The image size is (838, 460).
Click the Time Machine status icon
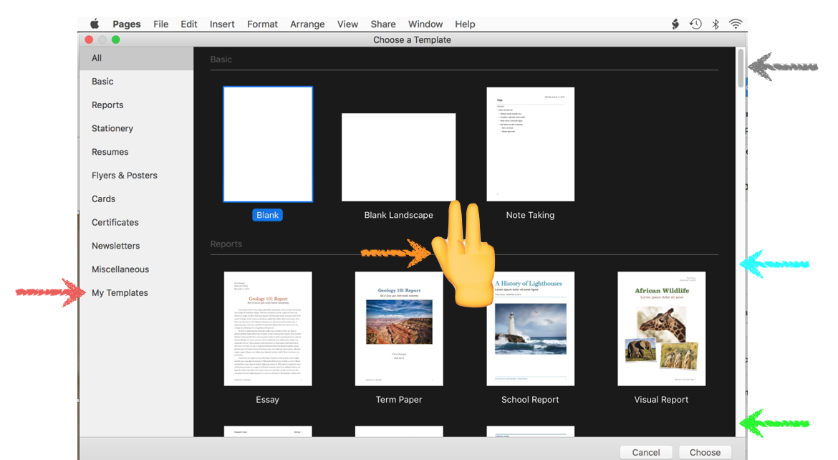695,24
